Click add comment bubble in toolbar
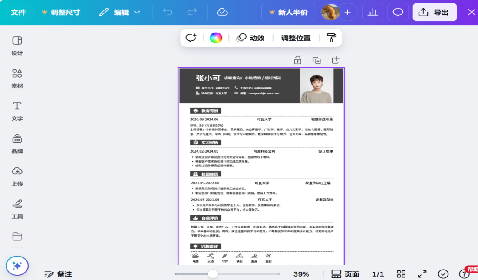 [x=191, y=38]
